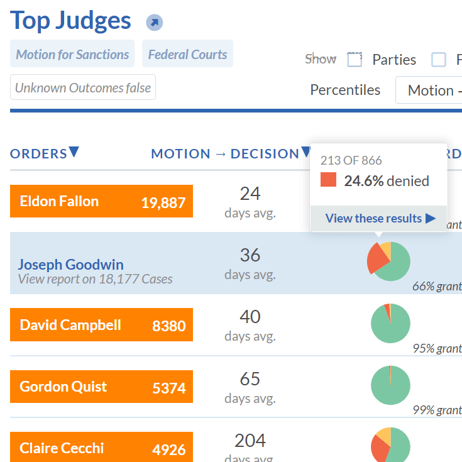Click Claire Cecchi's outcome pie chart

390,445
